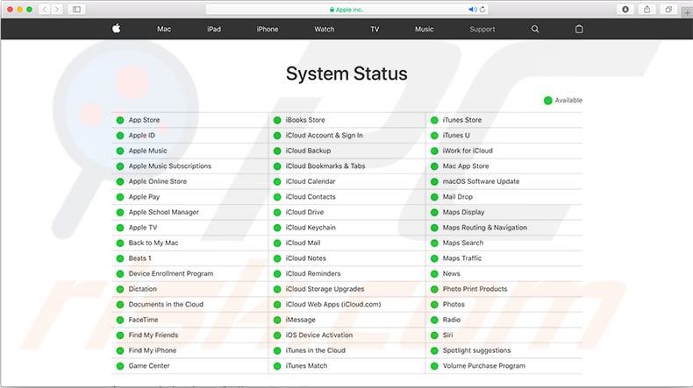Select iCloud Storage Upgrades row
The width and height of the screenshot is (693, 388).
tap(347, 289)
